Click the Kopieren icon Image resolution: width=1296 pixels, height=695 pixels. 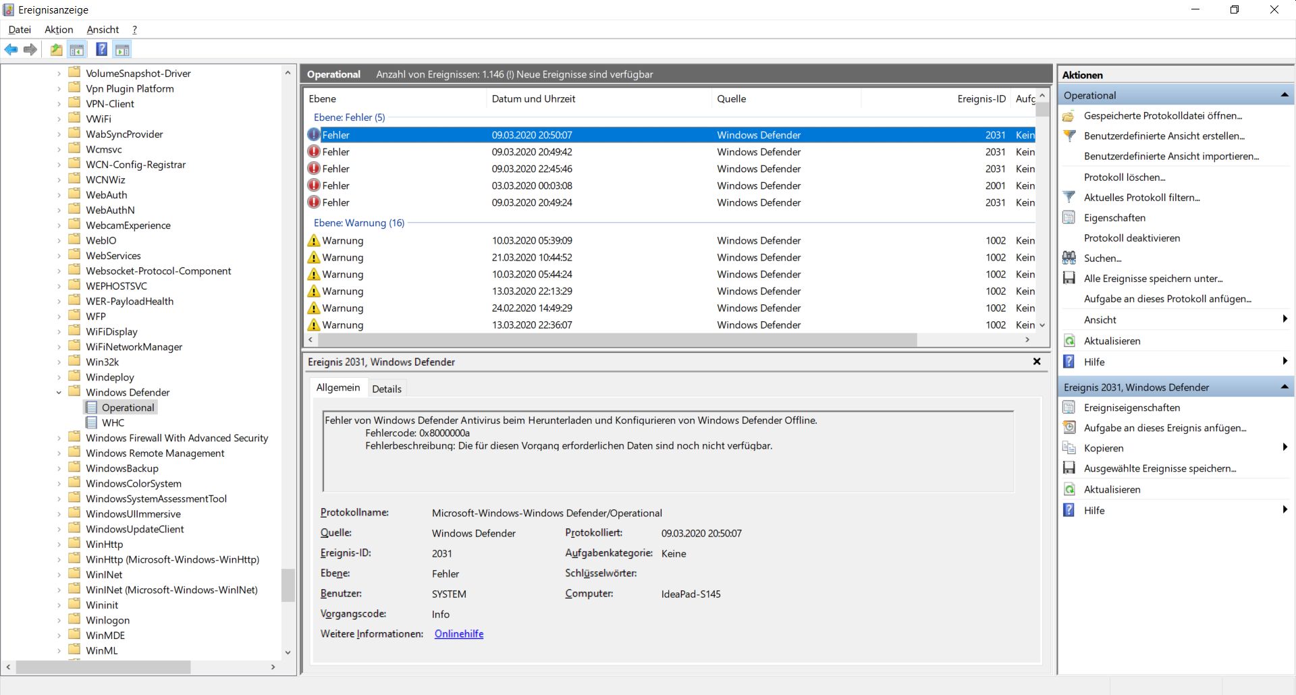[1069, 448]
